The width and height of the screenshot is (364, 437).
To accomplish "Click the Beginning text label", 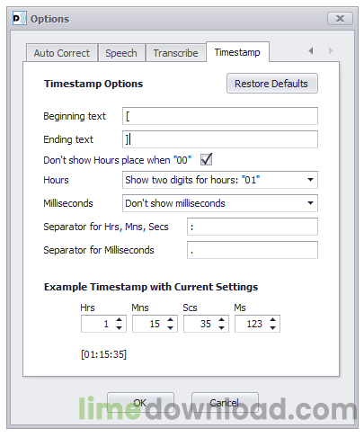I will coord(75,116).
